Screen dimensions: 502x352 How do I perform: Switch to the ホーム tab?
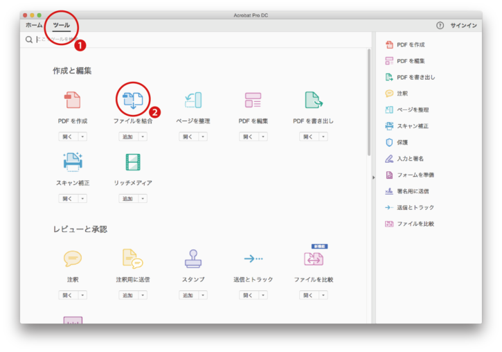34,25
